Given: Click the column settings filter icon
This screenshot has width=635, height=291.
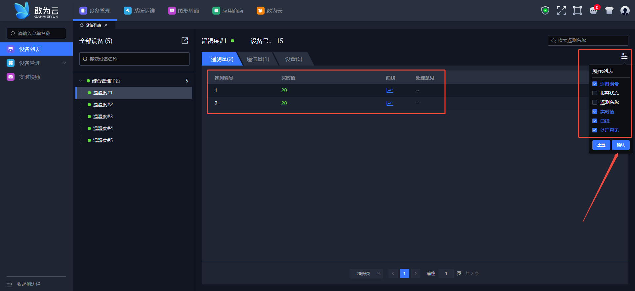Looking at the screenshot, I should pyautogui.click(x=624, y=56).
